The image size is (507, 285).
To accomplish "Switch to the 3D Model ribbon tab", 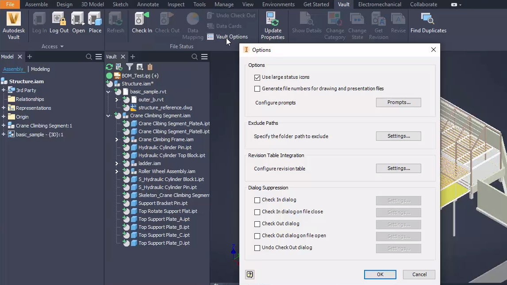I will (92, 4).
